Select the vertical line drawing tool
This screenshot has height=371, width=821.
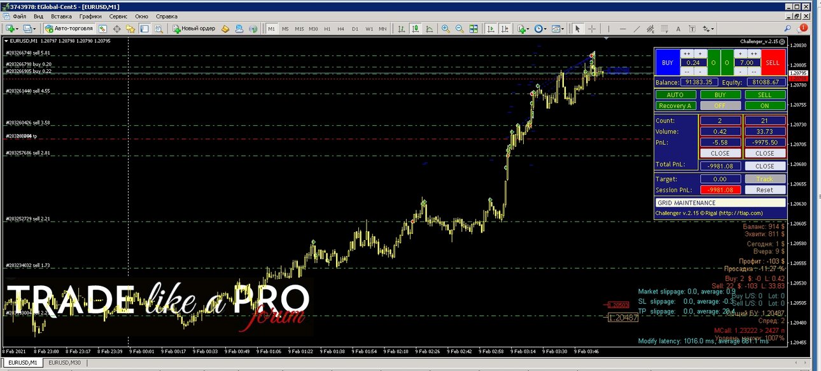608,29
